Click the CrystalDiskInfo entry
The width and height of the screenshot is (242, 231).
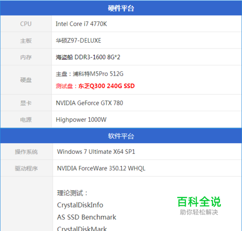tap(80, 205)
